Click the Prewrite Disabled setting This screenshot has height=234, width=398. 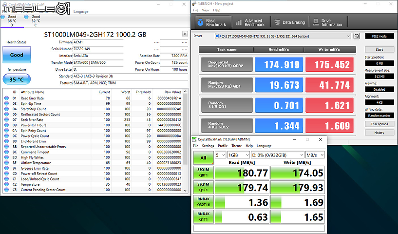pyautogui.click(x=379, y=89)
